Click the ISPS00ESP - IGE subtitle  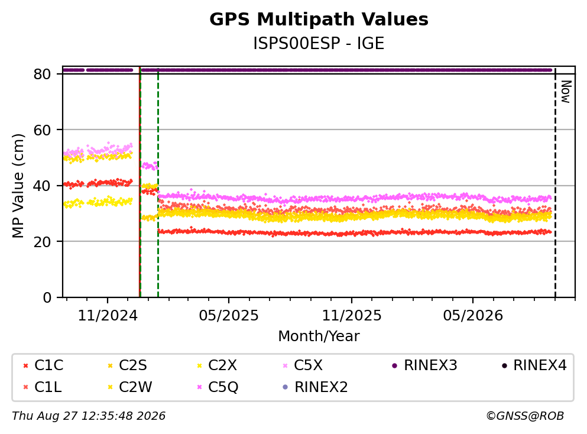319,43
